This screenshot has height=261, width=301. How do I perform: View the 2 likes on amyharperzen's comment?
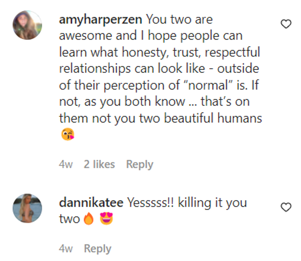[x=99, y=164]
